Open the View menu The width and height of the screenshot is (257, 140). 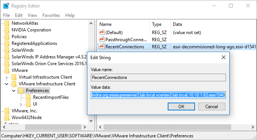(x=32, y=15)
